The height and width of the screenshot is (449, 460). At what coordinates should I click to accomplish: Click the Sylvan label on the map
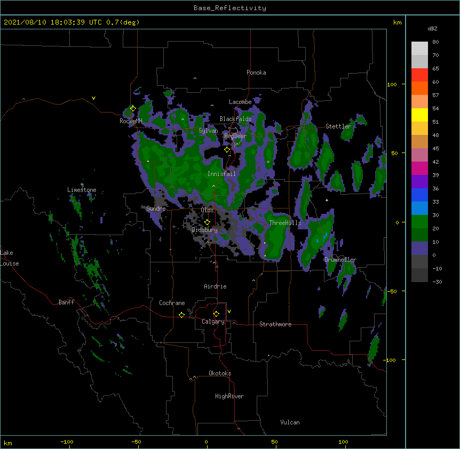coord(208,131)
